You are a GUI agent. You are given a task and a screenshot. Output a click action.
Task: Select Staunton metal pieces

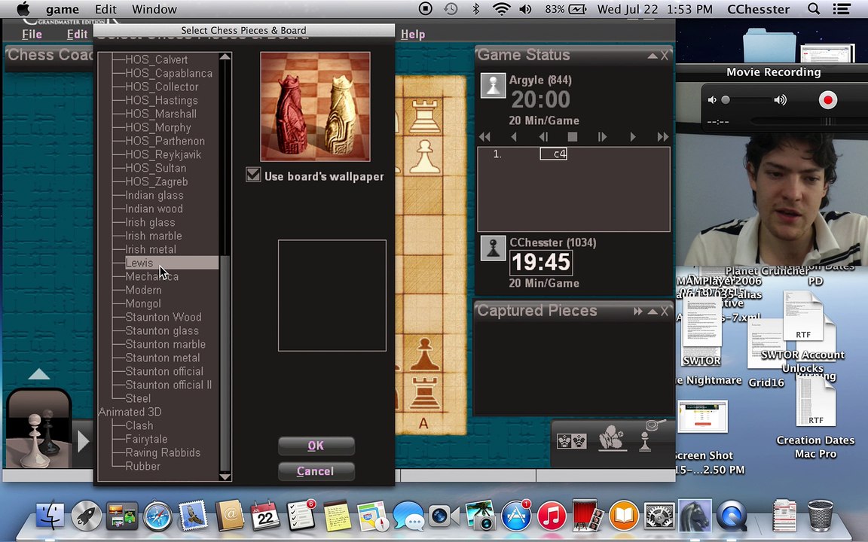[162, 358]
